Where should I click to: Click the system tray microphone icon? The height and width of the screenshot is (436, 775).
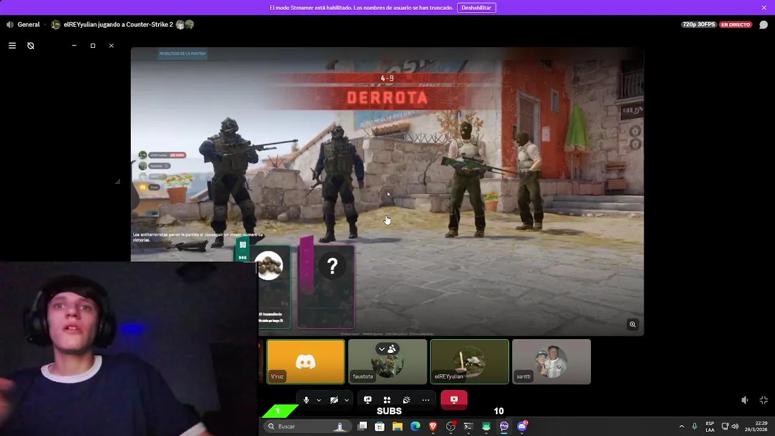[x=694, y=426]
